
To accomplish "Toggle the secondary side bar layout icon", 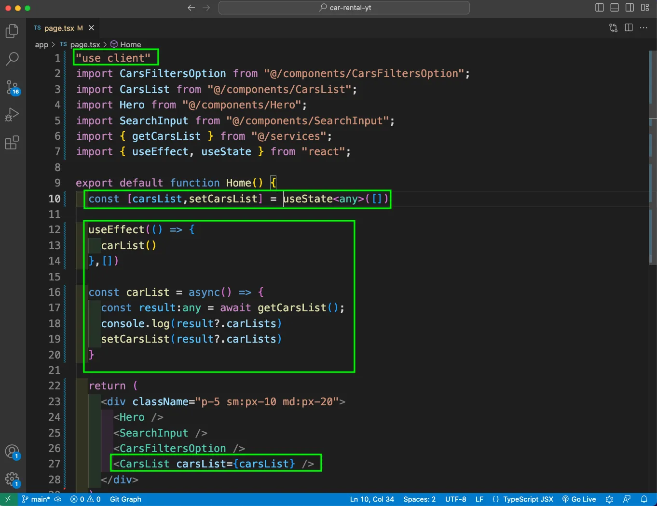I will point(630,8).
